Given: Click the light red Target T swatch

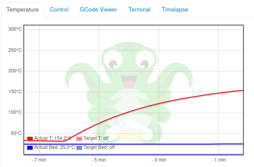Looking at the screenshot, I should (x=79, y=138).
